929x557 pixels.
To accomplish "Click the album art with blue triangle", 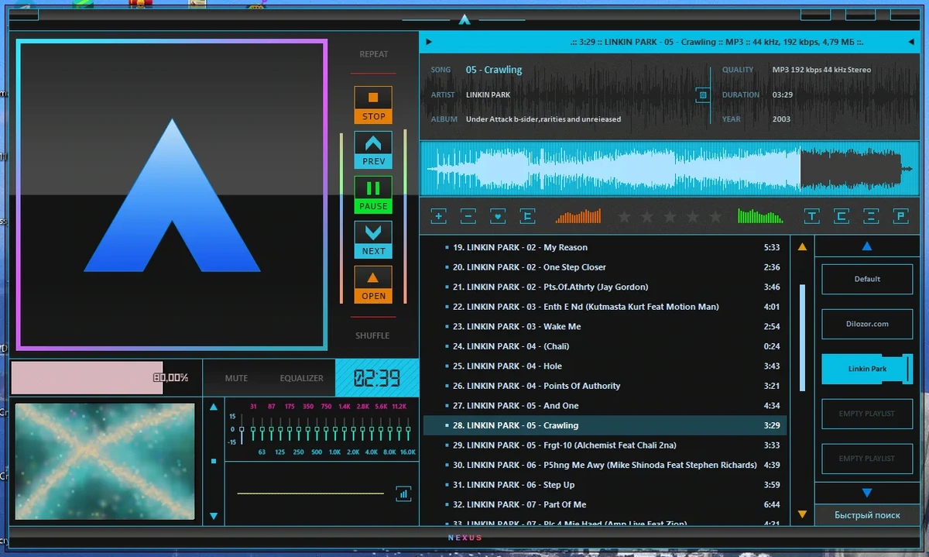I will 172,194.
